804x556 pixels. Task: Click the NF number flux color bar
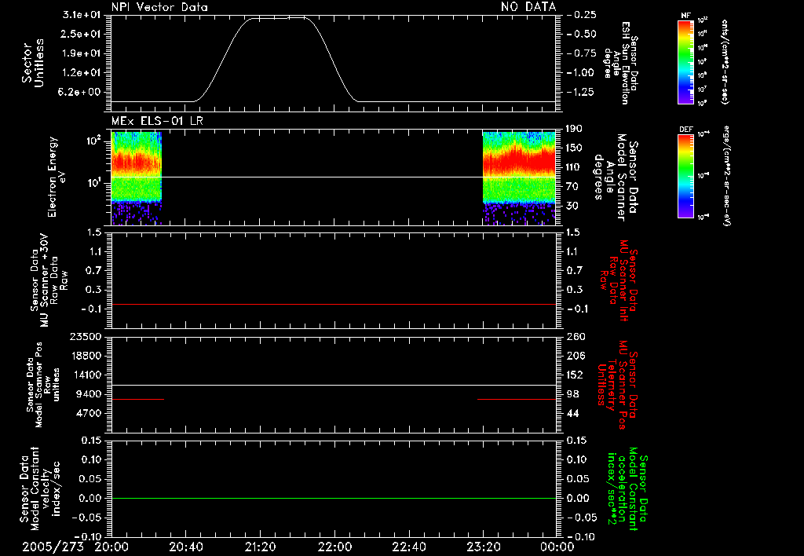click(x=685, y=61)
